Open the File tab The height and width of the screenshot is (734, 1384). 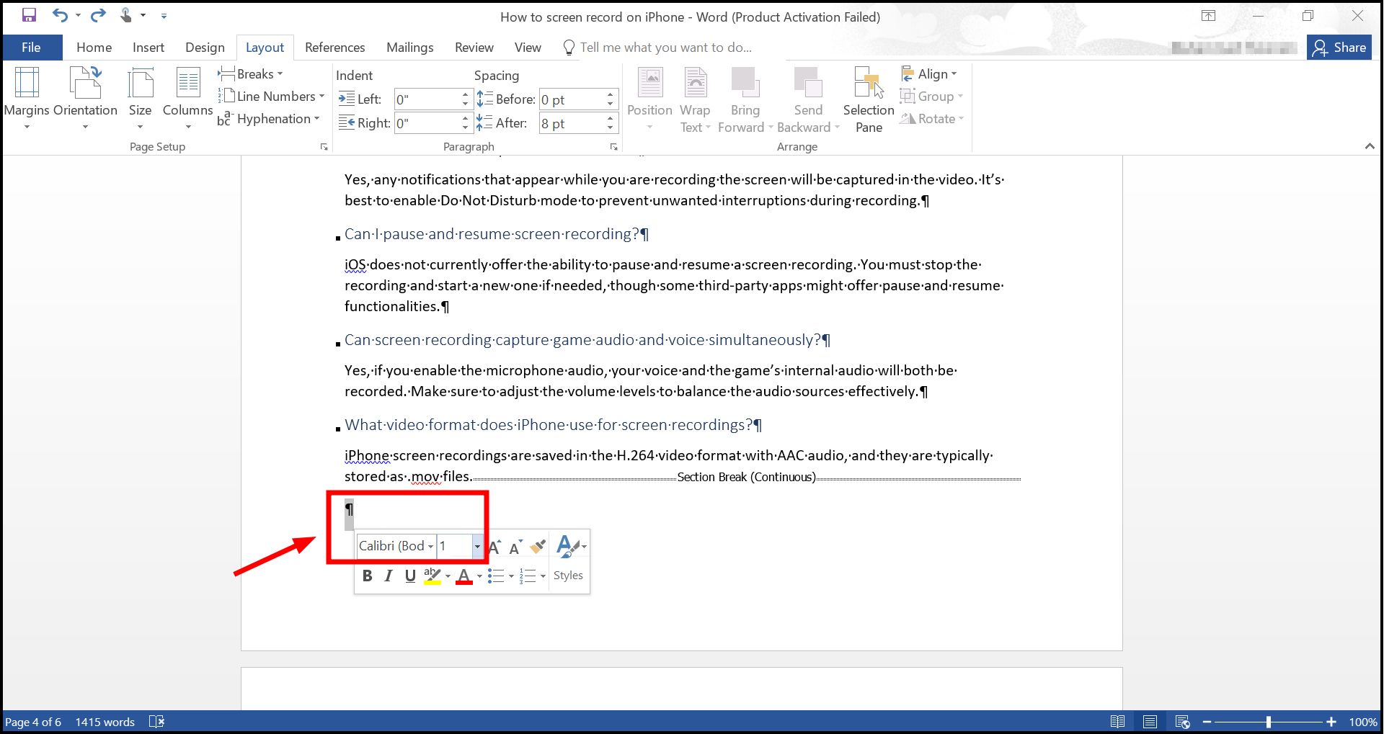click(x=31, y=48)
